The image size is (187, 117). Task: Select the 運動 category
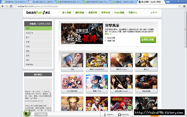[x=38, y=51]
